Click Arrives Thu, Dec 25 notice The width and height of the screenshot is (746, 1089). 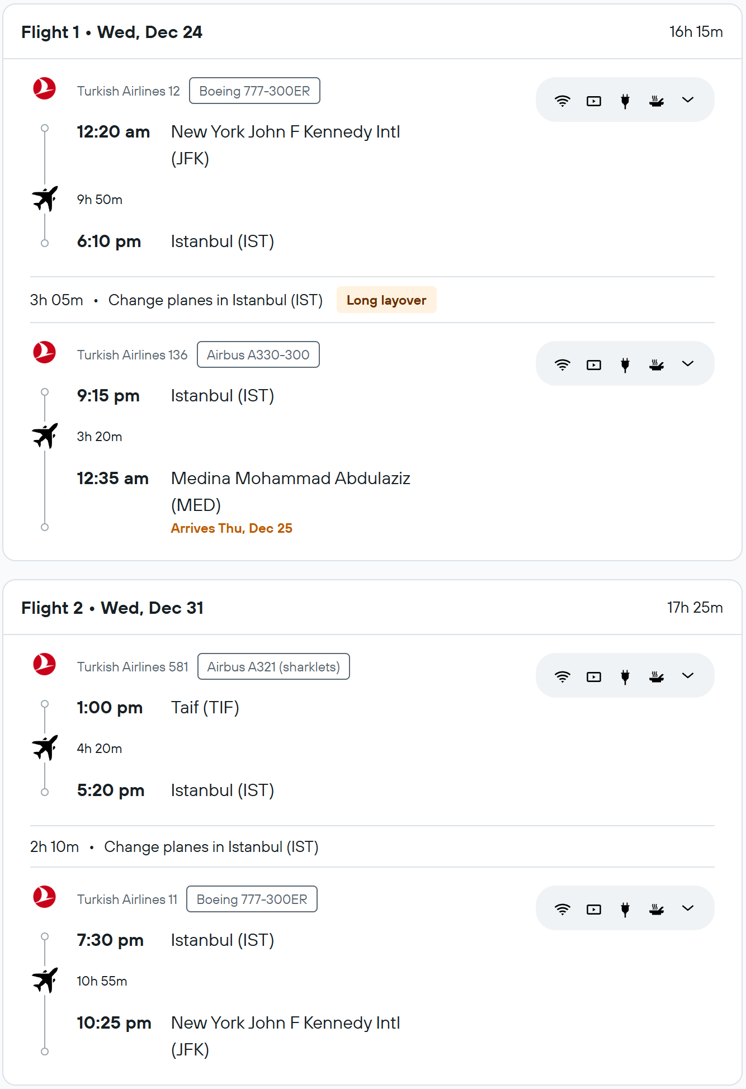[x=232, y=528]
